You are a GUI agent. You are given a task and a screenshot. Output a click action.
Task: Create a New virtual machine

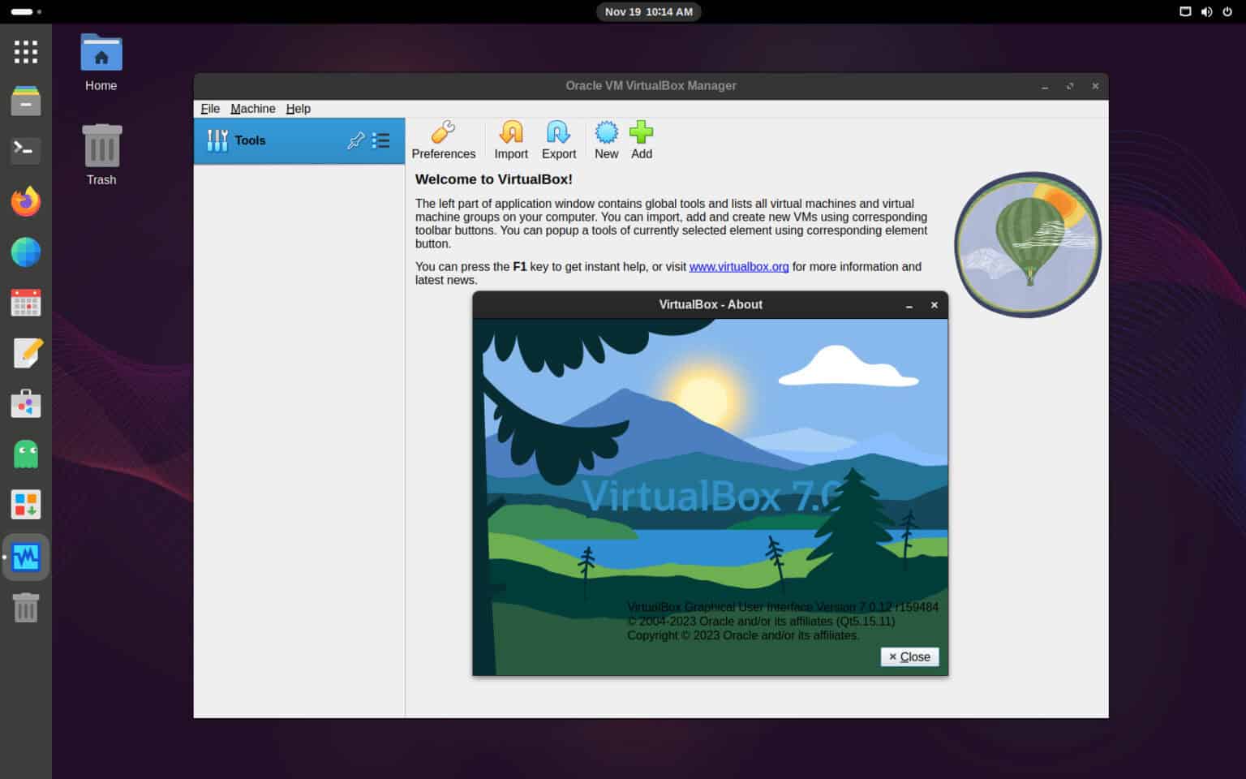pos(606,140)
